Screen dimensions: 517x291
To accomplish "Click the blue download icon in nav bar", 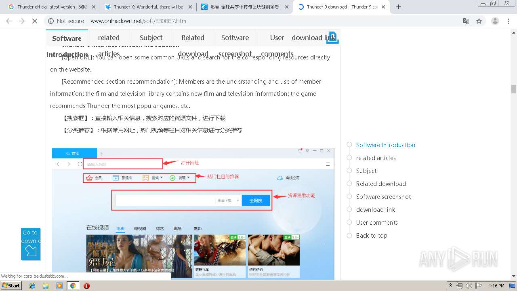I will coord(333,37).
